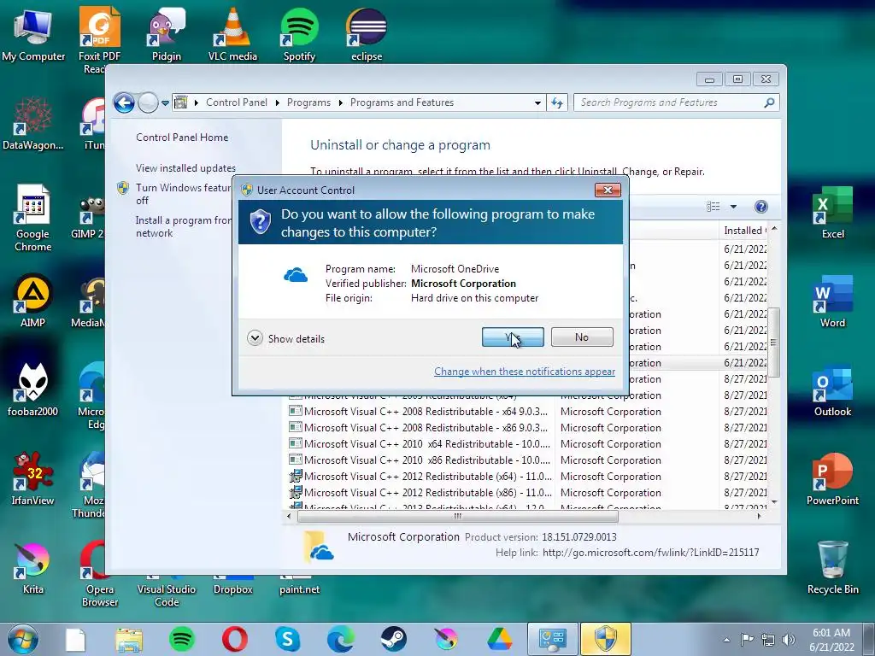Open the paint.net desktop shortcut
The width and height of the screenshot is (875, 656).
coord(299,585)
